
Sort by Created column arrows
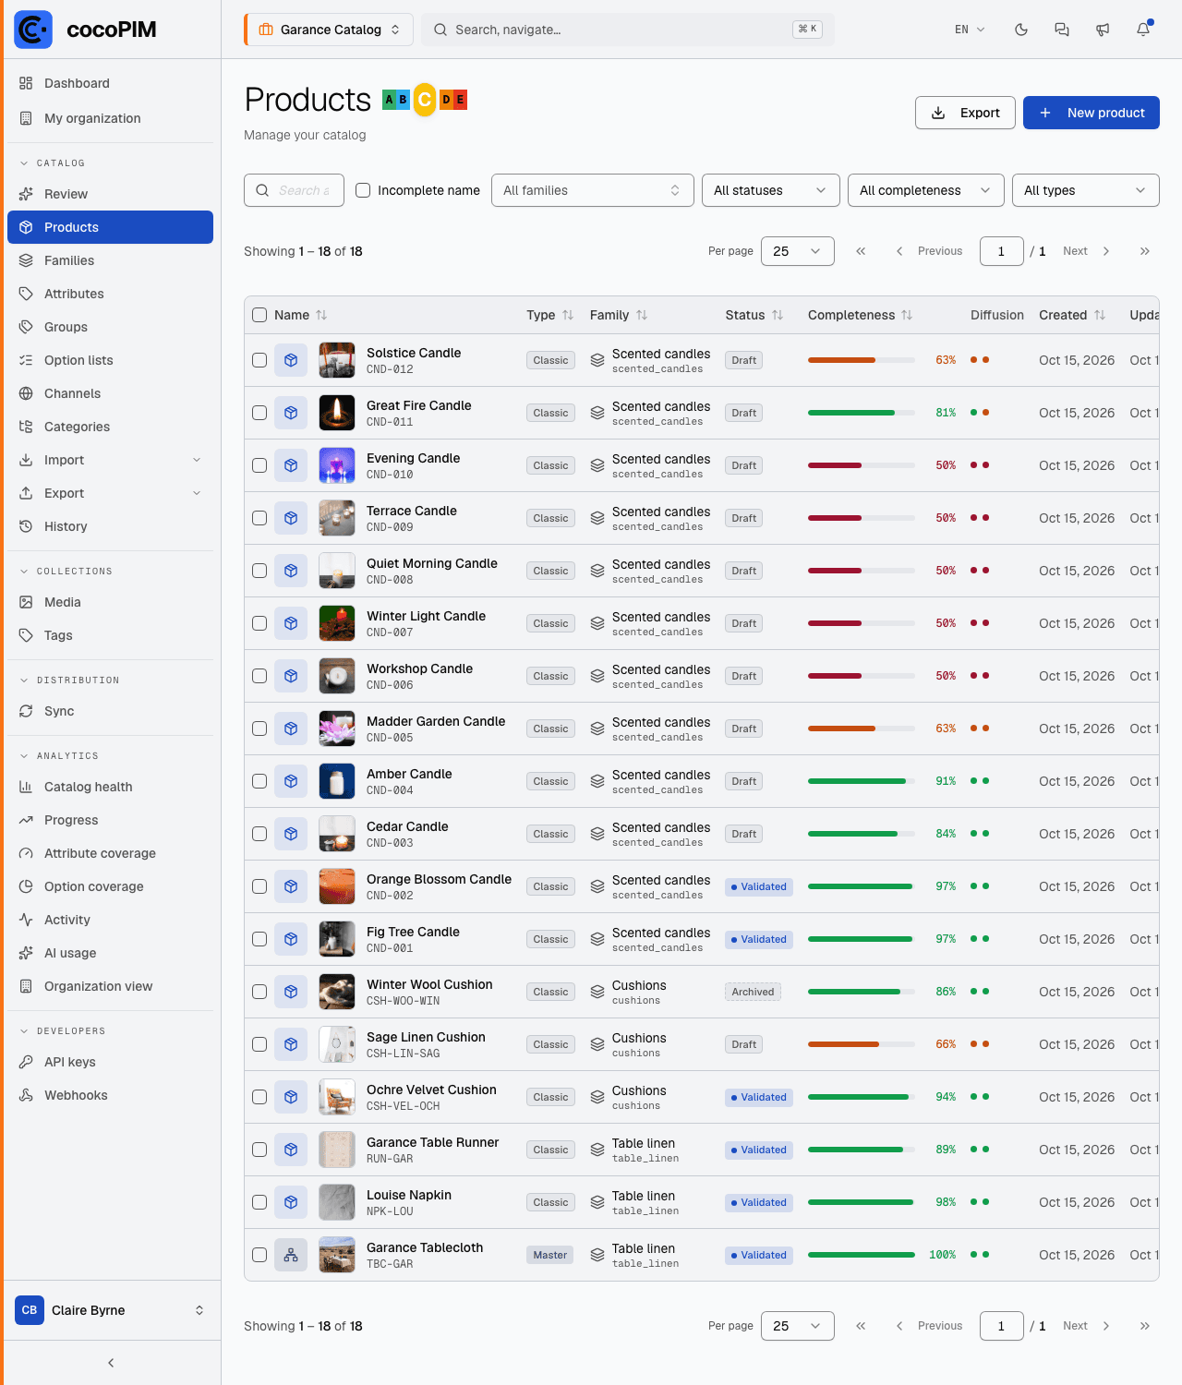click(1100, 315)
